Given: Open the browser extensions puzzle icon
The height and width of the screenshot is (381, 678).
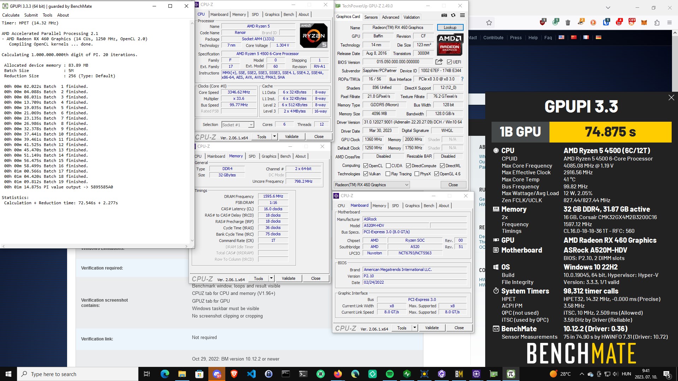Looking at the screenshot, I should pyautogui.click(x=657, y=23).
